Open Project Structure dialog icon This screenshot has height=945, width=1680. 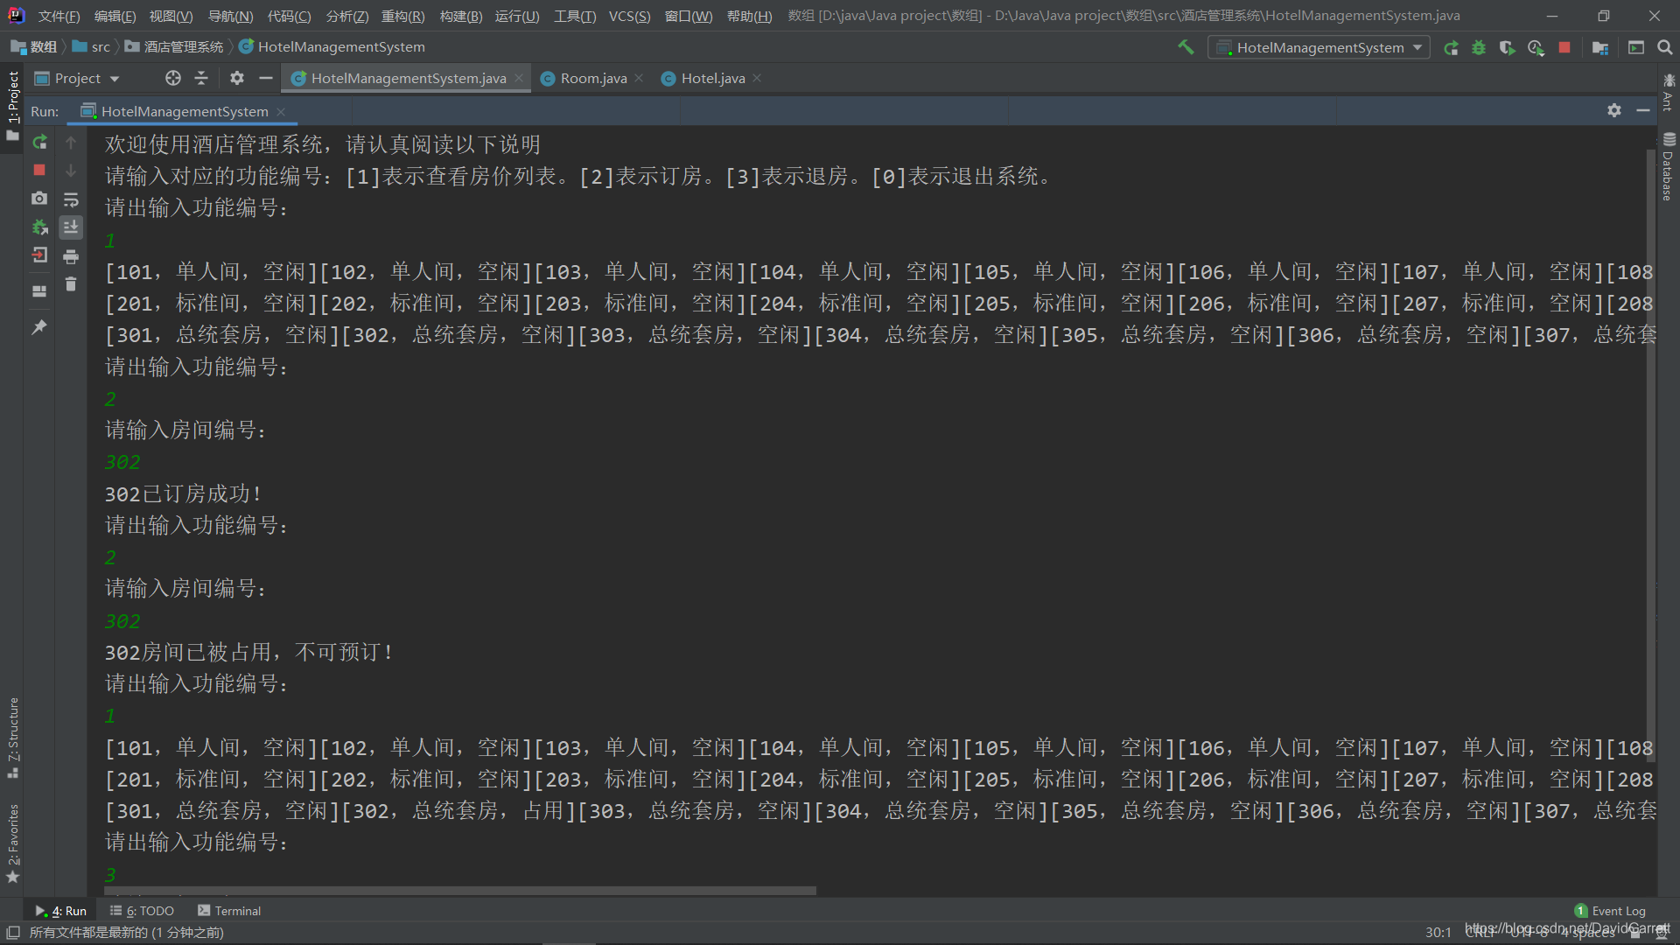(1600, 47)
